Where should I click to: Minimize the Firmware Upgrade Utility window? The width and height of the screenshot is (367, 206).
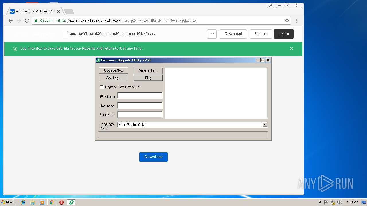pos(258,60)
